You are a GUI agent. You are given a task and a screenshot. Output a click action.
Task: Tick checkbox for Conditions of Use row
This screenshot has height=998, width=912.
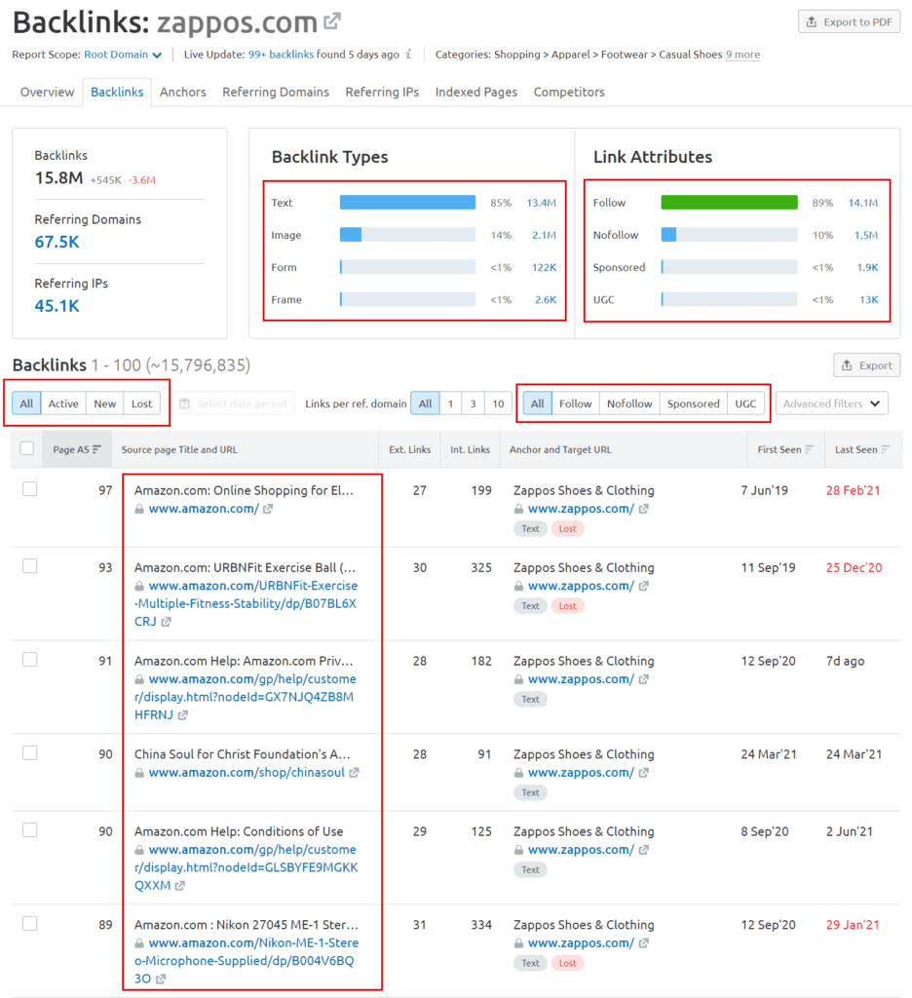pyautogui.click(x=30, y=830)
